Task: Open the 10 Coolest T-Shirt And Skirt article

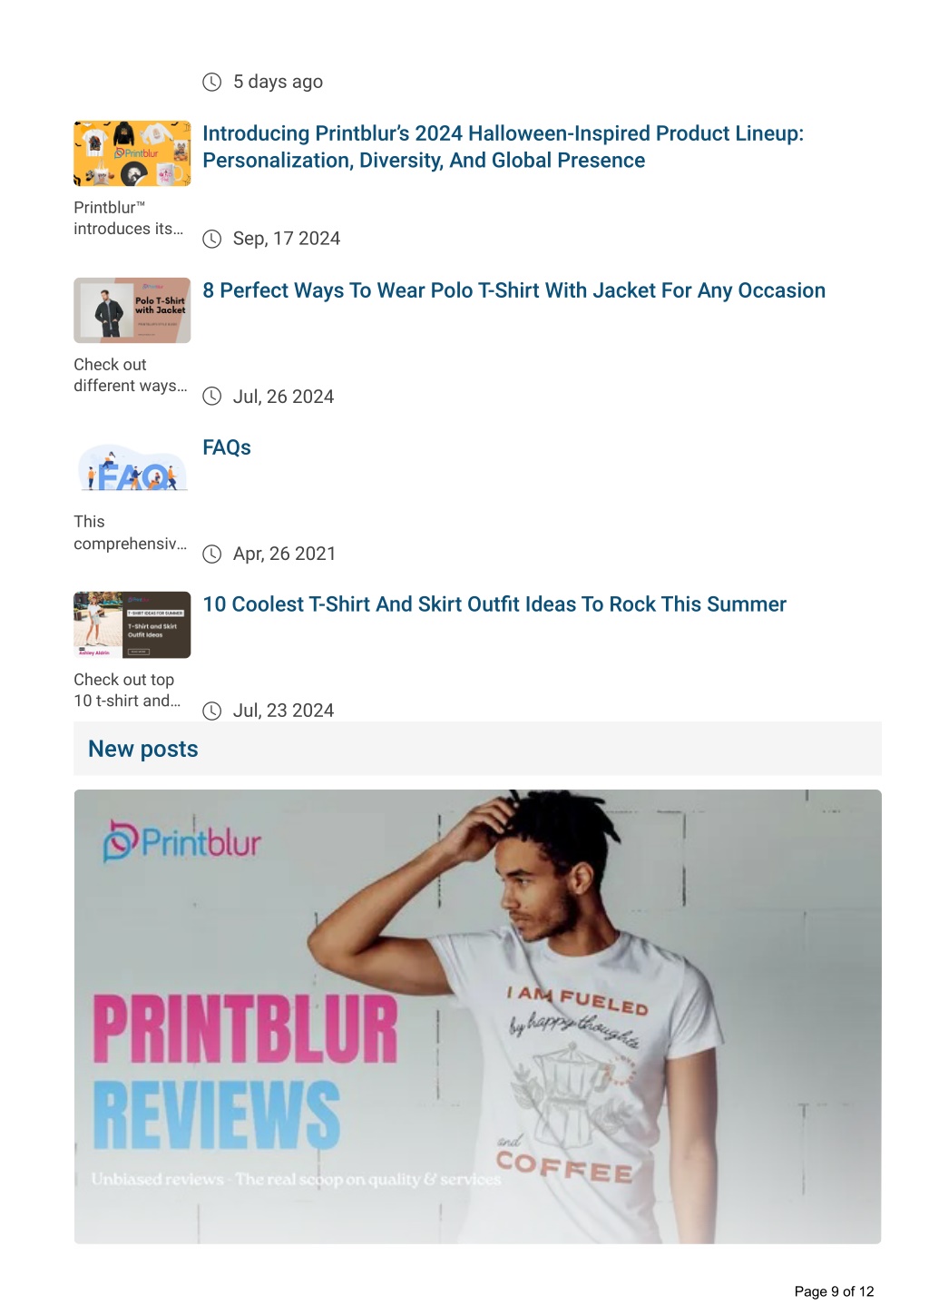Action: click(494, 604)
